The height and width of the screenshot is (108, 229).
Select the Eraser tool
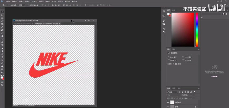point(2,42)
